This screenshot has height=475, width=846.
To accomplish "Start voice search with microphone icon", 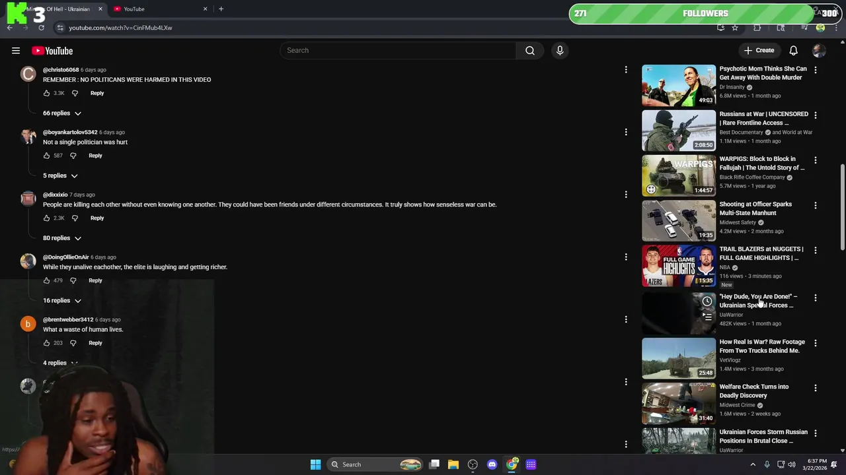I will pyautogui.click(x=560, y=50).
